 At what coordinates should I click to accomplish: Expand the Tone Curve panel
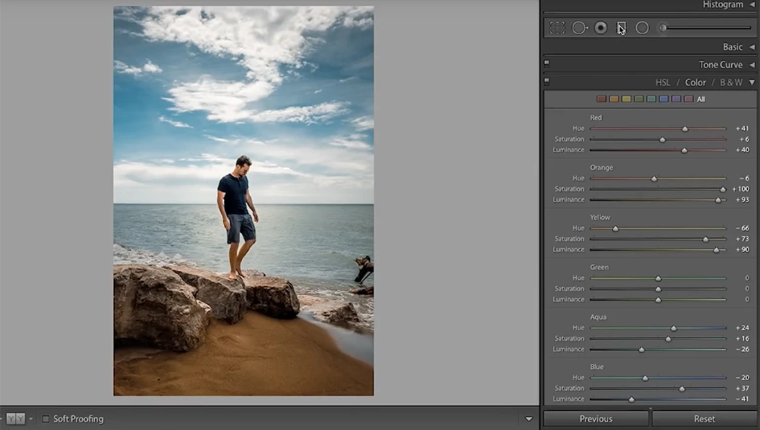tap(752, 64)
